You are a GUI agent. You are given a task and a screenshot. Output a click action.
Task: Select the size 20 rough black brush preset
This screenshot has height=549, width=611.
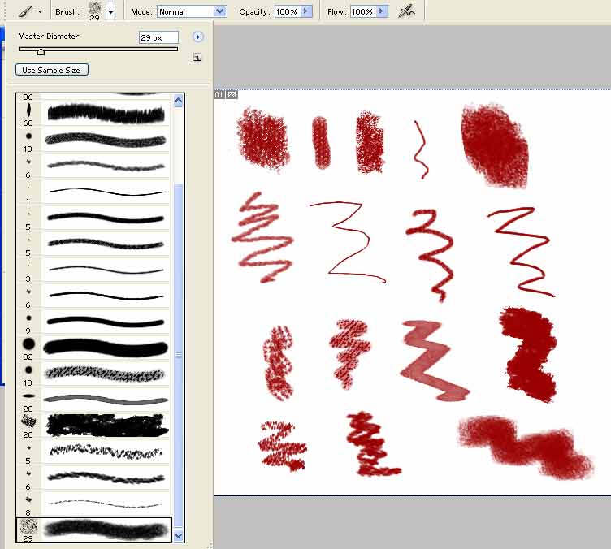(x=93, y=426)
